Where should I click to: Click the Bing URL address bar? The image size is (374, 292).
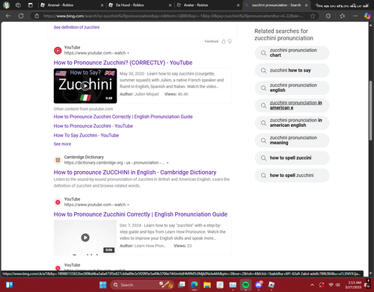click(174, 16)
